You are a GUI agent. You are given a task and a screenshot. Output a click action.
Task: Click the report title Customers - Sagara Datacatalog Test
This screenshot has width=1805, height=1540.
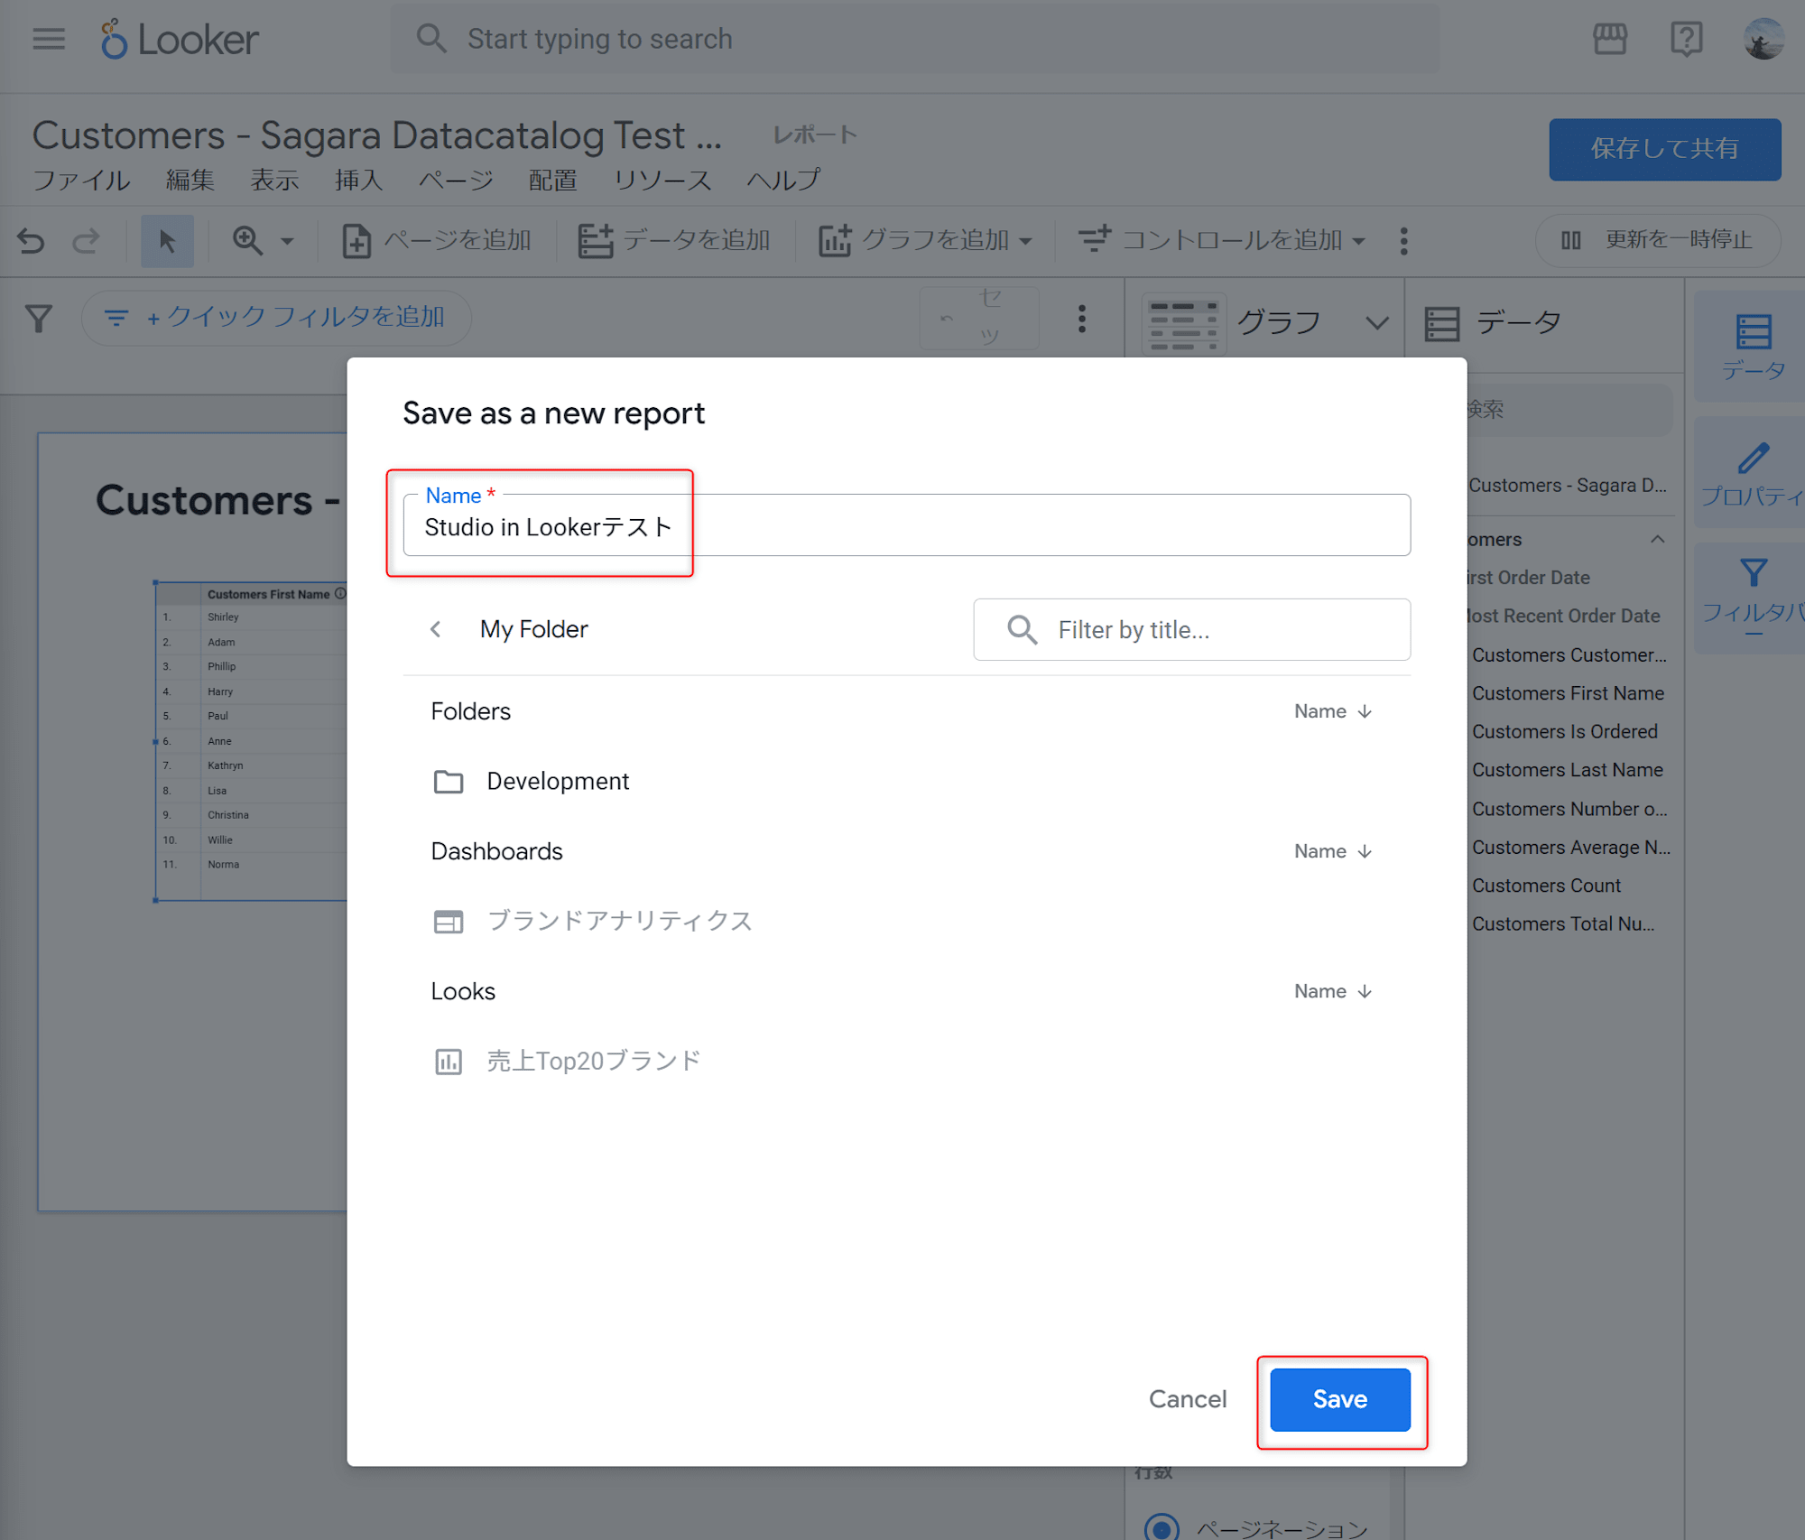[x=376, y=135]
